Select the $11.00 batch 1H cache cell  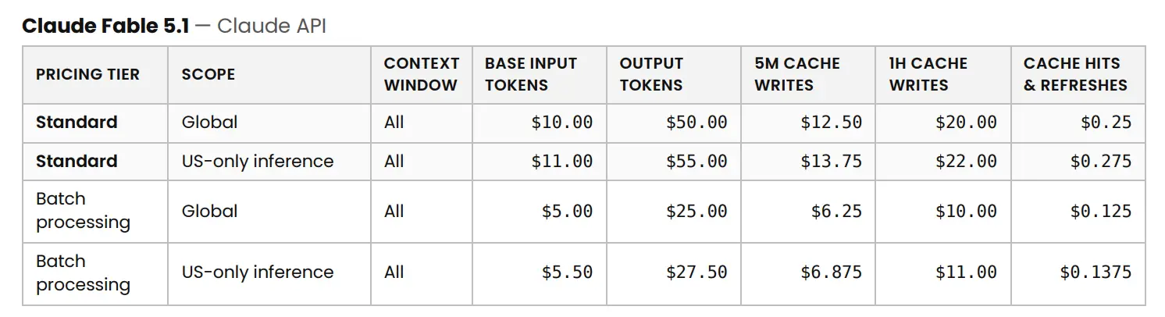coord(966,272)
